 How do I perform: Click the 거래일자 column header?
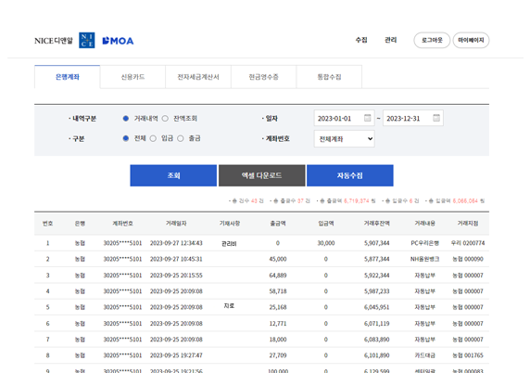[x=176, y=224]
